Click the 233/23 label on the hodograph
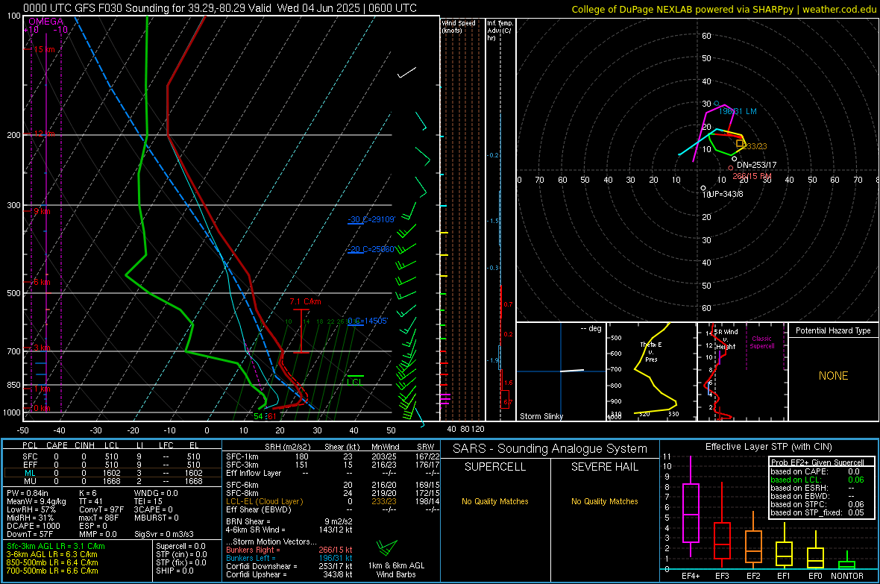880x584 pixels. 755,146
